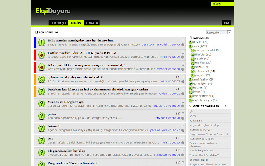Click info icon on mvpdirk #555560 row
Screen dimensions: 265x166
183,69
